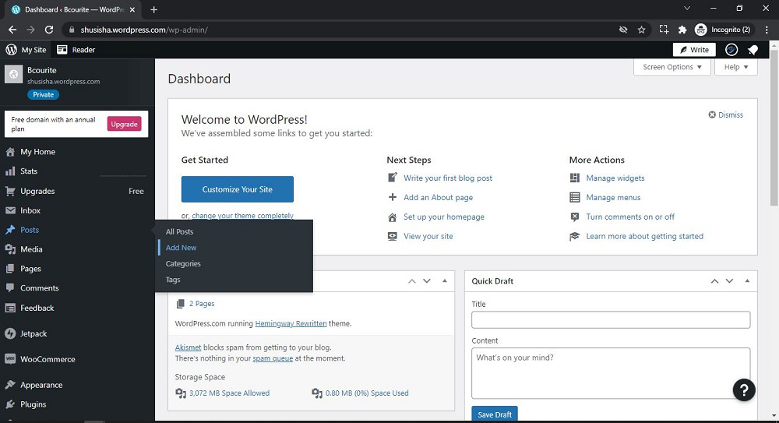Click the Quick Draft Title input field
This screenshot has height=423, width=779.
tap(611, 319)
